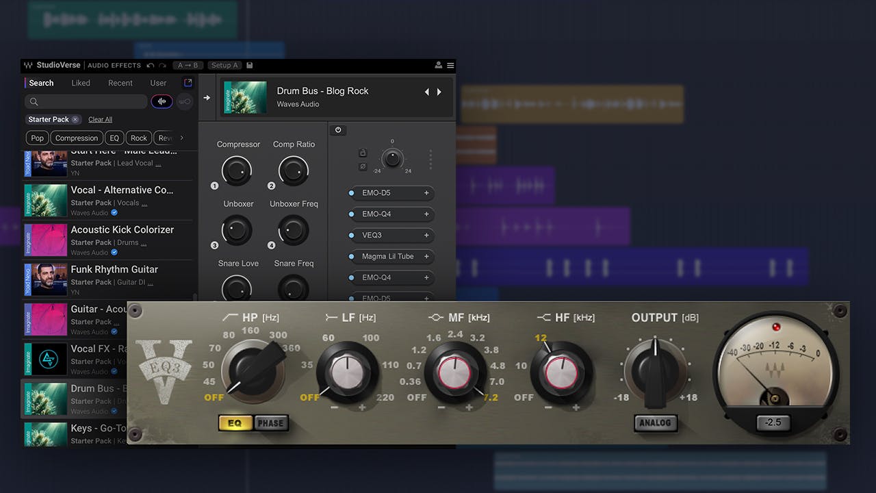Select the Rock tag filter
The height and width of the screenshot is (493, 876).
pos(139,138)
